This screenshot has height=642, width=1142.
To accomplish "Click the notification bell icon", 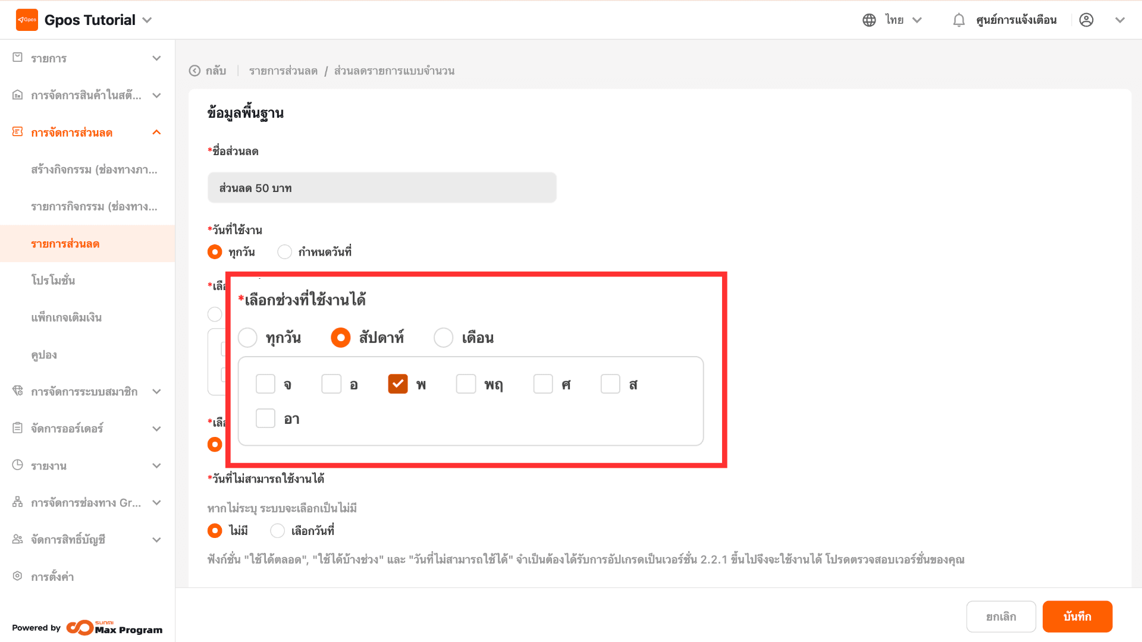I will click(958, 20).
